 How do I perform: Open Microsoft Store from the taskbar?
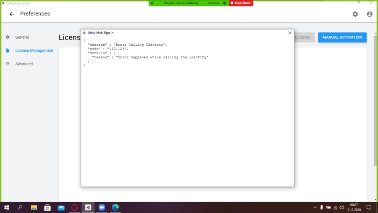pos(47,208)
